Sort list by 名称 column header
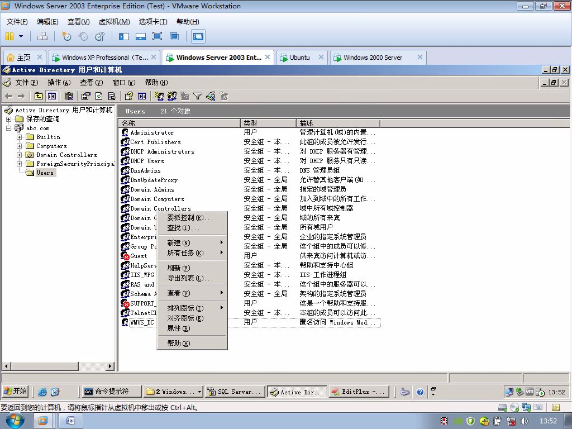This screenshot has width=572, height=429. point(179,123)
